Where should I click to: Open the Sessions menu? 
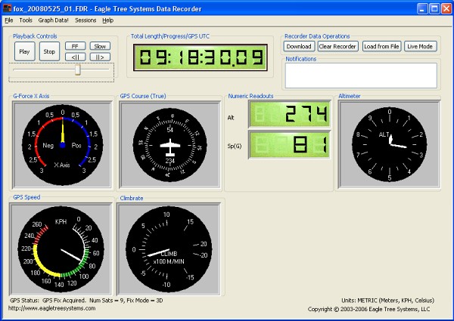[86, 20]
